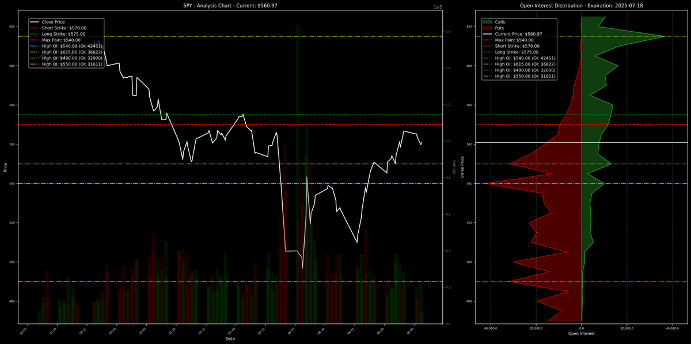The image size is (691, 344).
Task: Select 'Puts' in the open interest legend
Action: [x=500, y=28]
